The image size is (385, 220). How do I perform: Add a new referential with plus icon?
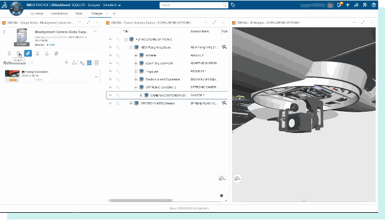coord(66,63)
